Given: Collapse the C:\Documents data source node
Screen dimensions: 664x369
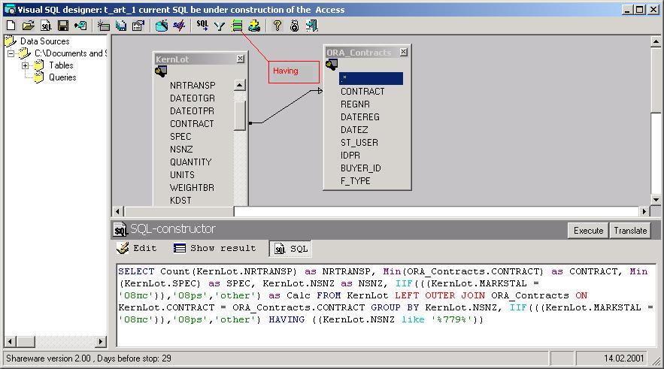Looking at the screenshot, I should point(11,53).
